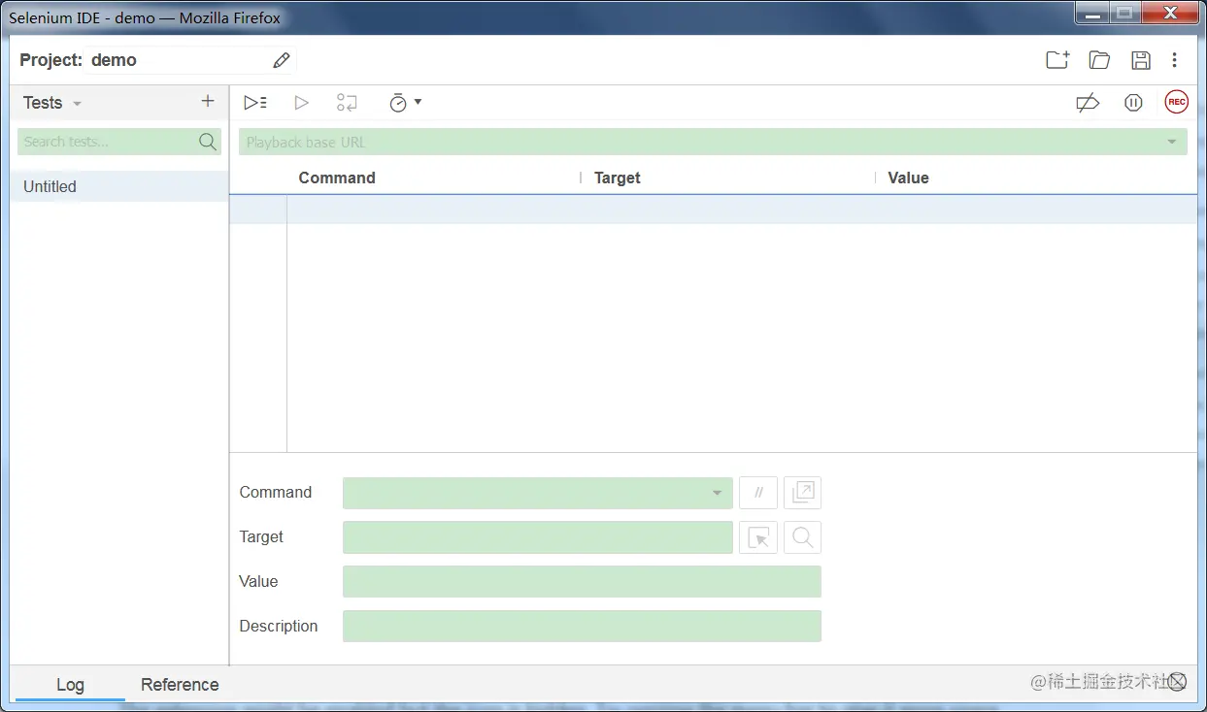The width and height of the screenshot is (1207, 712).
Task: Find target element in page
Action: (x=802, y=537)
